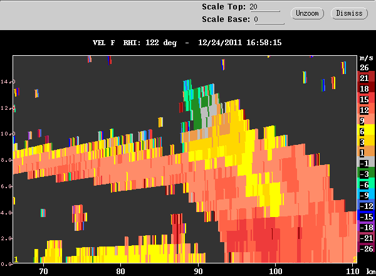This screenshot has width=376, height=276.
Task: Click the Scale Base label
Action: pos(226,19)
